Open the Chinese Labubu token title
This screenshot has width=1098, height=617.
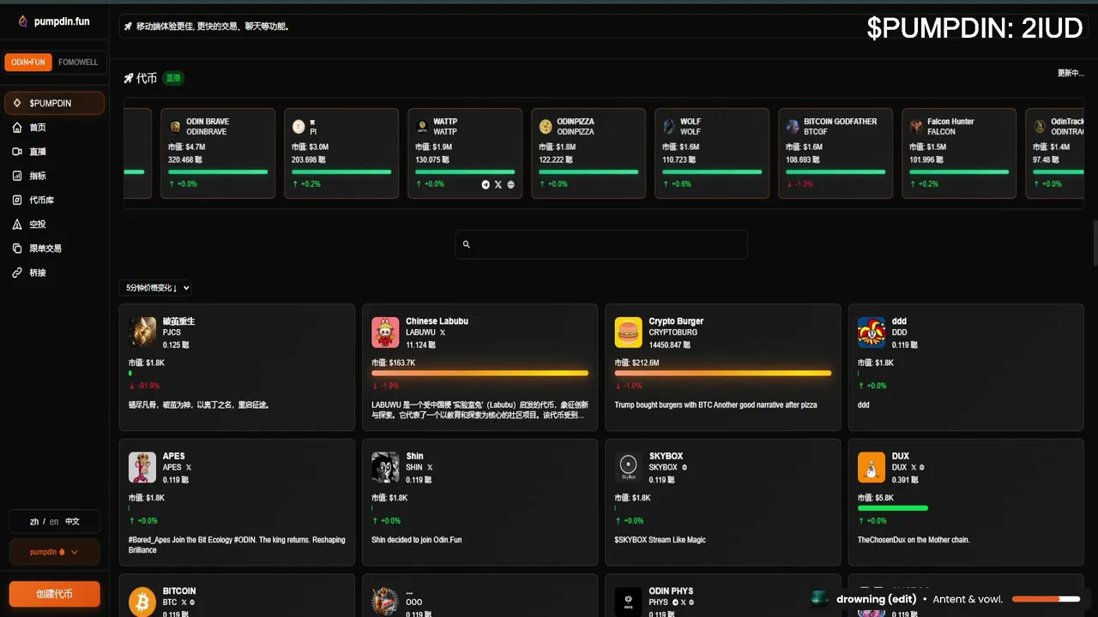(437, 321)
